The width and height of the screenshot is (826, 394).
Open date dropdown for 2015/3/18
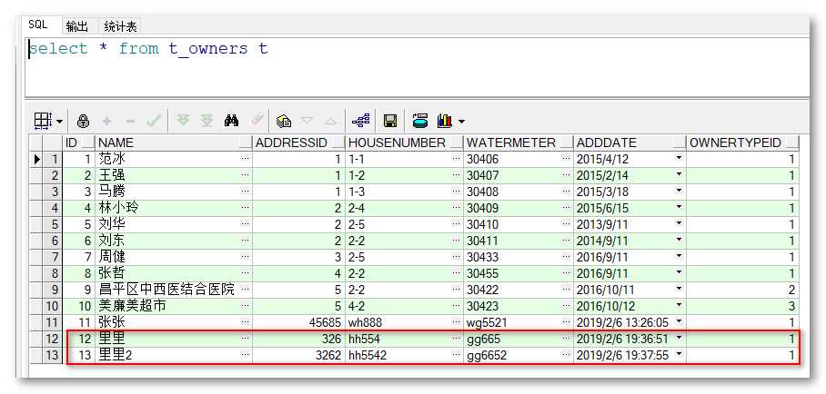click(679, 191)
